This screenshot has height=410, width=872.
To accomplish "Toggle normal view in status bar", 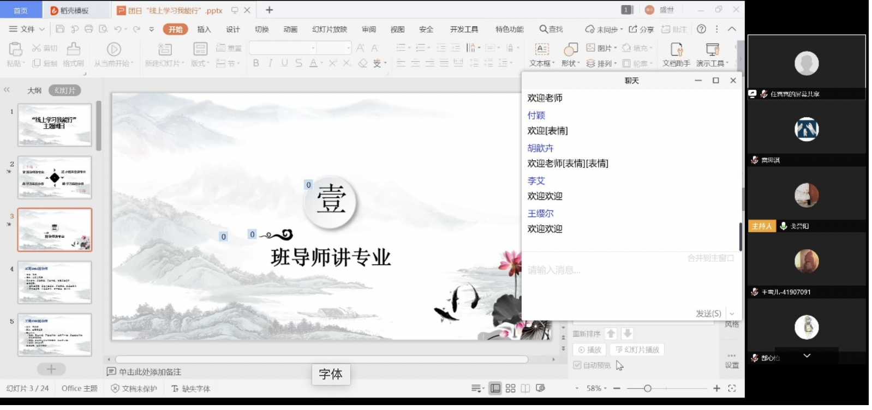I will coord(495,388).
